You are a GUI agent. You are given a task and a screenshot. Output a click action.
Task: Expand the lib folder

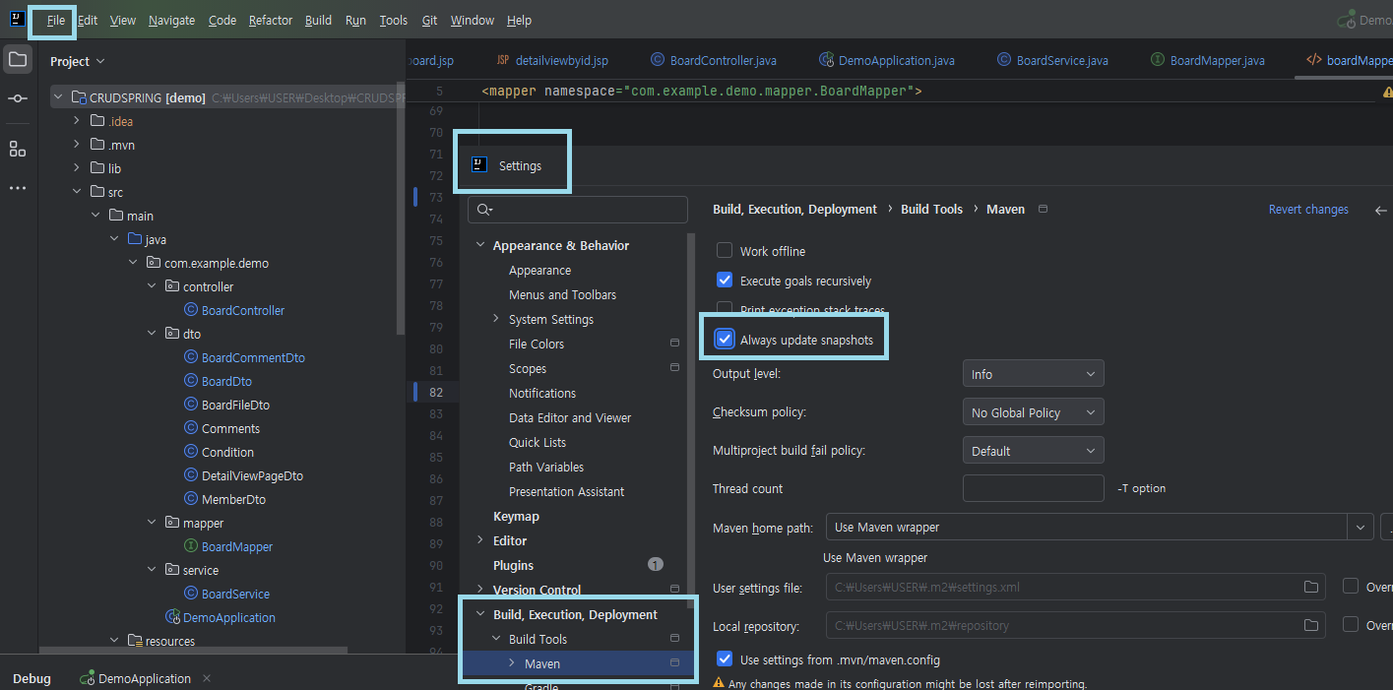(77, 168)
